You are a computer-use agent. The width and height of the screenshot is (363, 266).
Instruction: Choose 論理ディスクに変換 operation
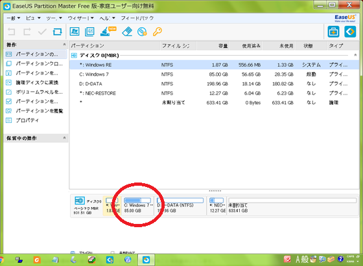click(36, 82)
